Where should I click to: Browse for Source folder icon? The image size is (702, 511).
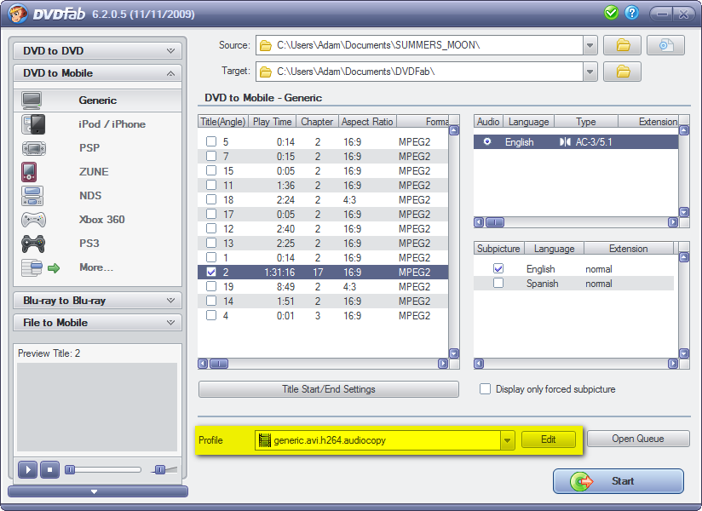tap(622, 45)
